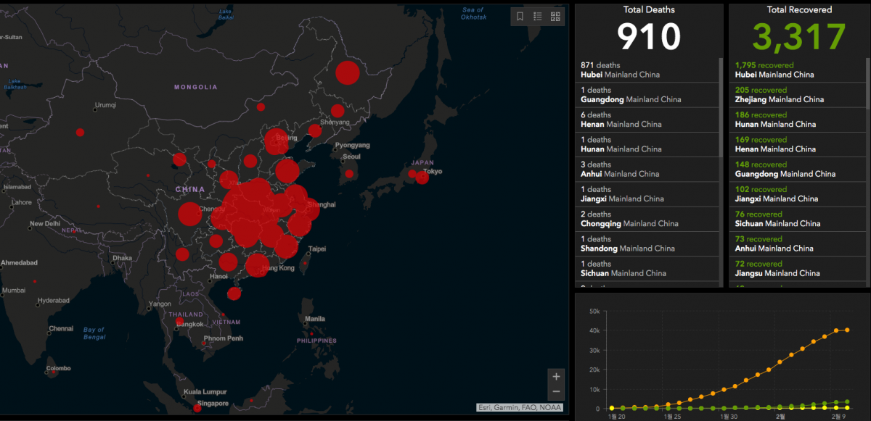Select the large northeastern-most red circle
Viewport: 871px width, 421px height.
pyautogui.click(x=348, y=72)
